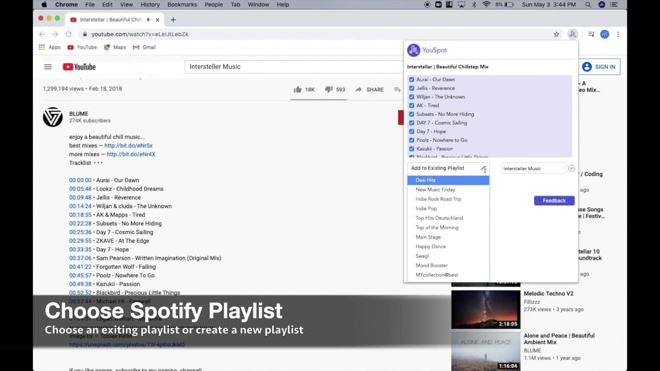This screenshot has height=371, width=660.
Task: Open the Window menu
Action: pyautogui.click(x=258, y=5)
